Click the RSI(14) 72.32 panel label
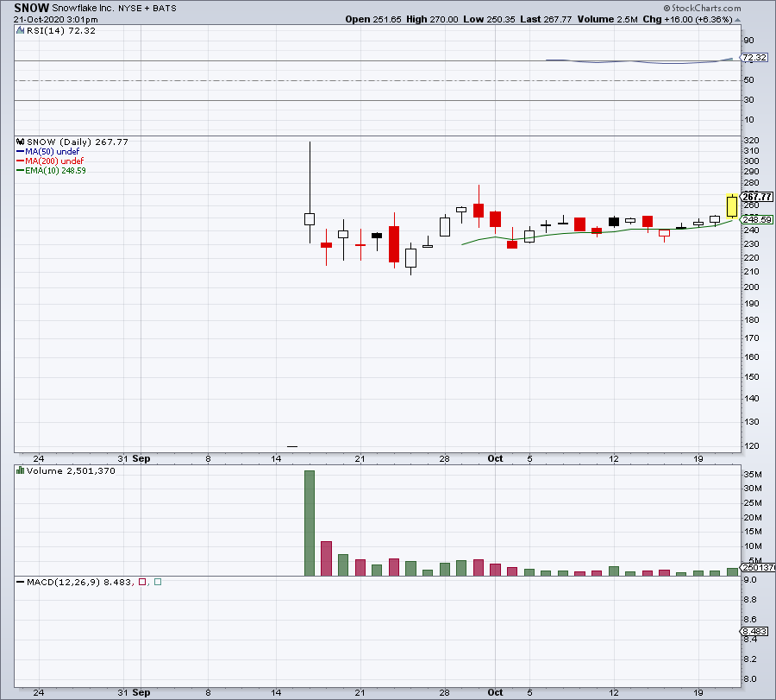This screenshot has width=776, height=700. click(x=61, y=31)
